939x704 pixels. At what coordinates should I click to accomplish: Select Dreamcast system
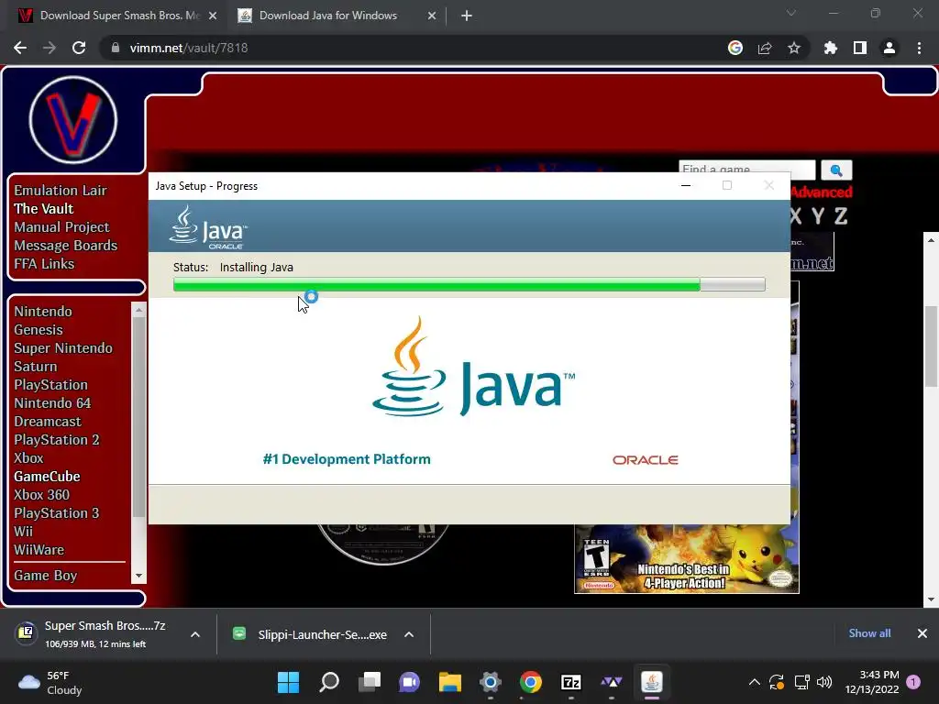click(x=48, y=422)
